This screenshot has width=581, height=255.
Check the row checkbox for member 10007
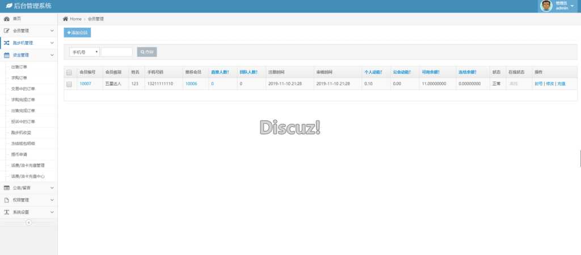(x=69, y=84)
